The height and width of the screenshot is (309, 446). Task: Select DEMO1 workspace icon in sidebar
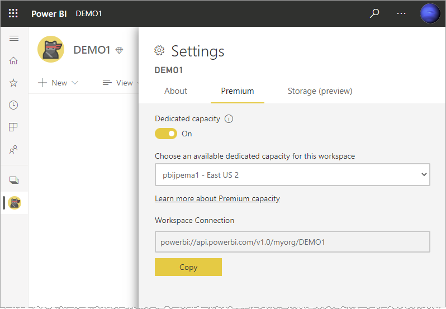click(x=15, y=203)
